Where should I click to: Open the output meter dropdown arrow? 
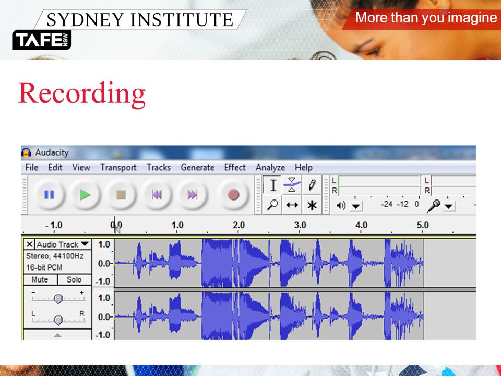pyautogui.click(x=356, y=206)
